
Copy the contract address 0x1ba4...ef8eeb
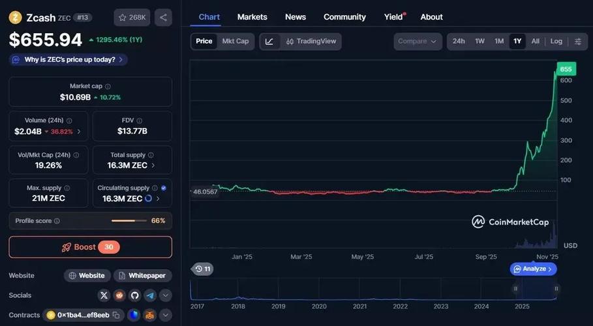[x=115, y=315]
